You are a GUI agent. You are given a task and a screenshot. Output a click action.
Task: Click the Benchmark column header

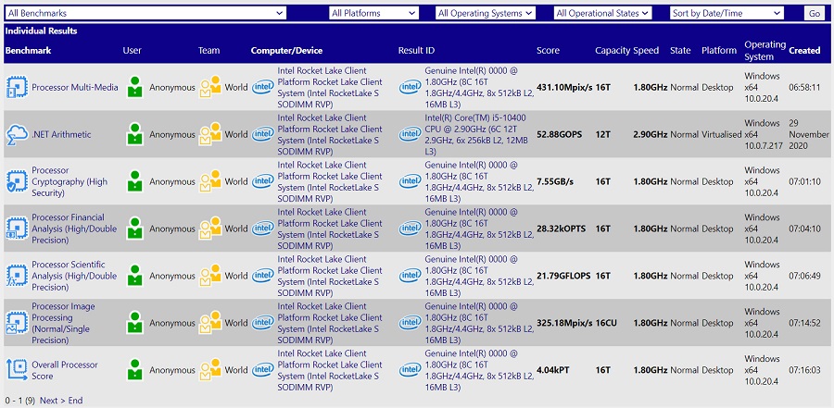click(28, 51)
